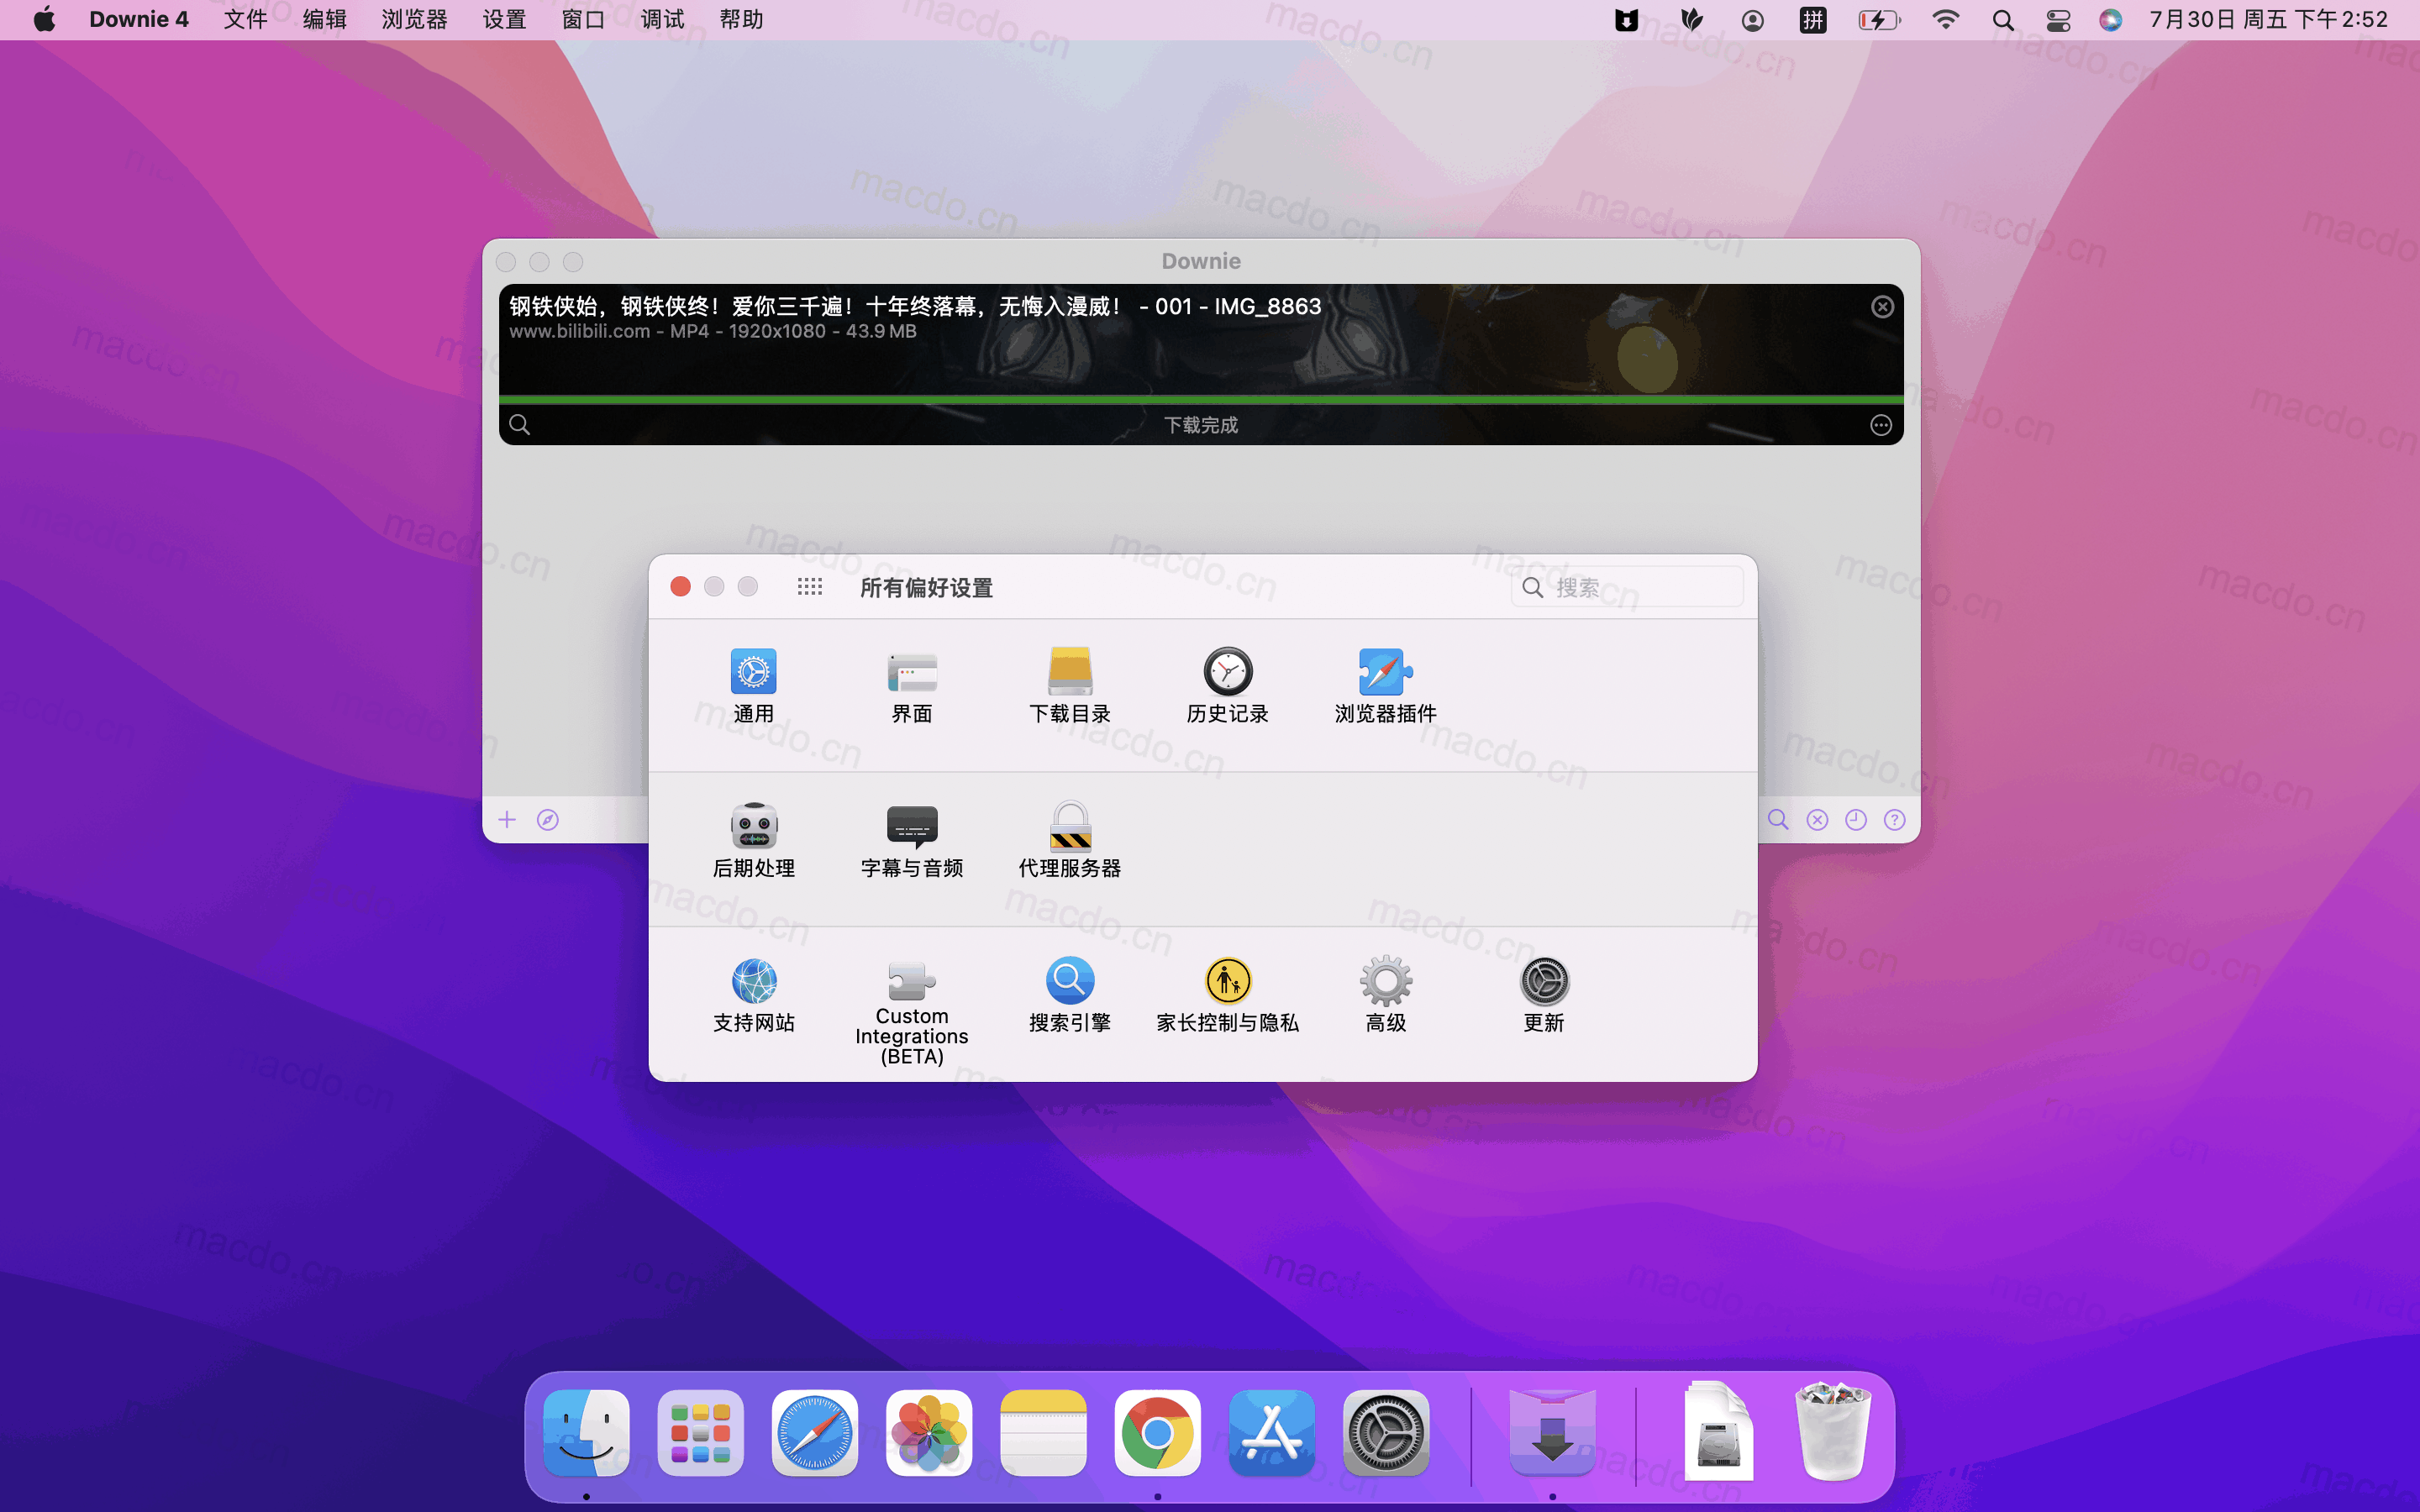Viewport: 2420px width, 1512px height.
Task: Open the 搜索引擎 search engine pane
Action: tap(1069, 995)
